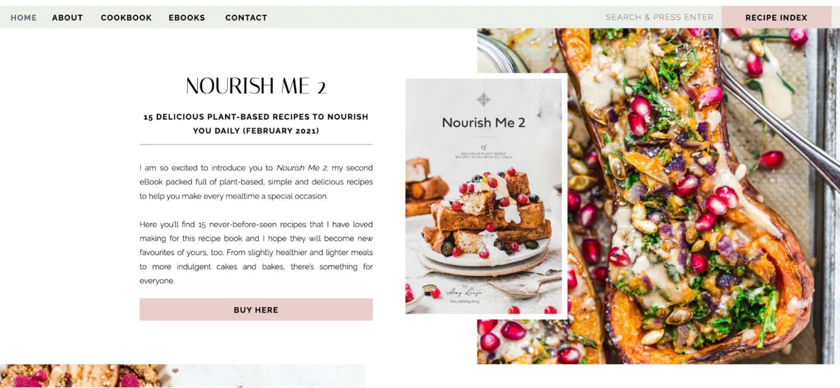This screenshot has width=840, height=388.
Task: Click the Search & Press Enter field
Action: tap(659, 17)
